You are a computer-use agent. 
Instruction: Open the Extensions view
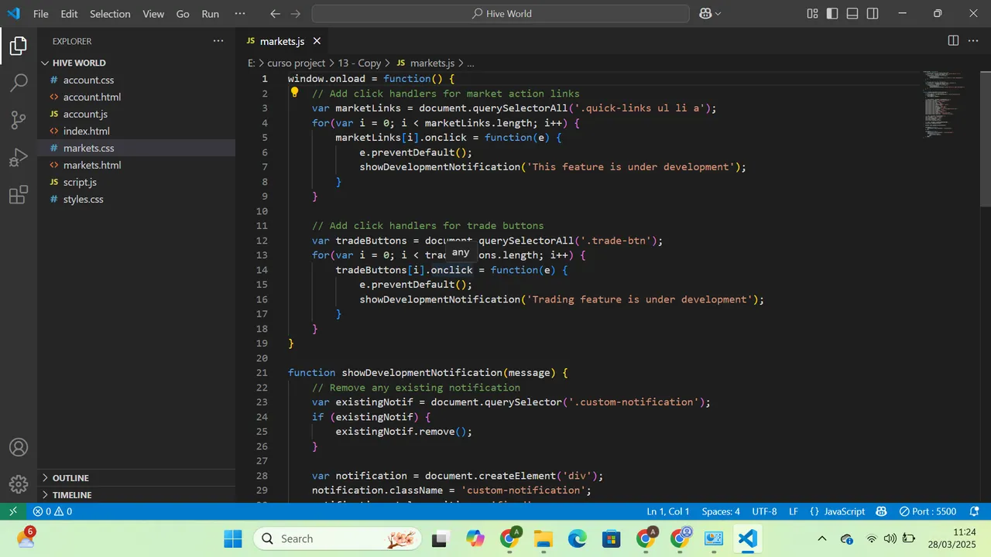pos(19,194)
